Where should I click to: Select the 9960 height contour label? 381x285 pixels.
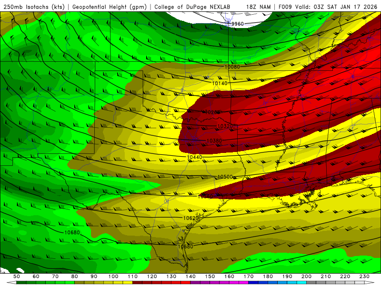(237, 24)
